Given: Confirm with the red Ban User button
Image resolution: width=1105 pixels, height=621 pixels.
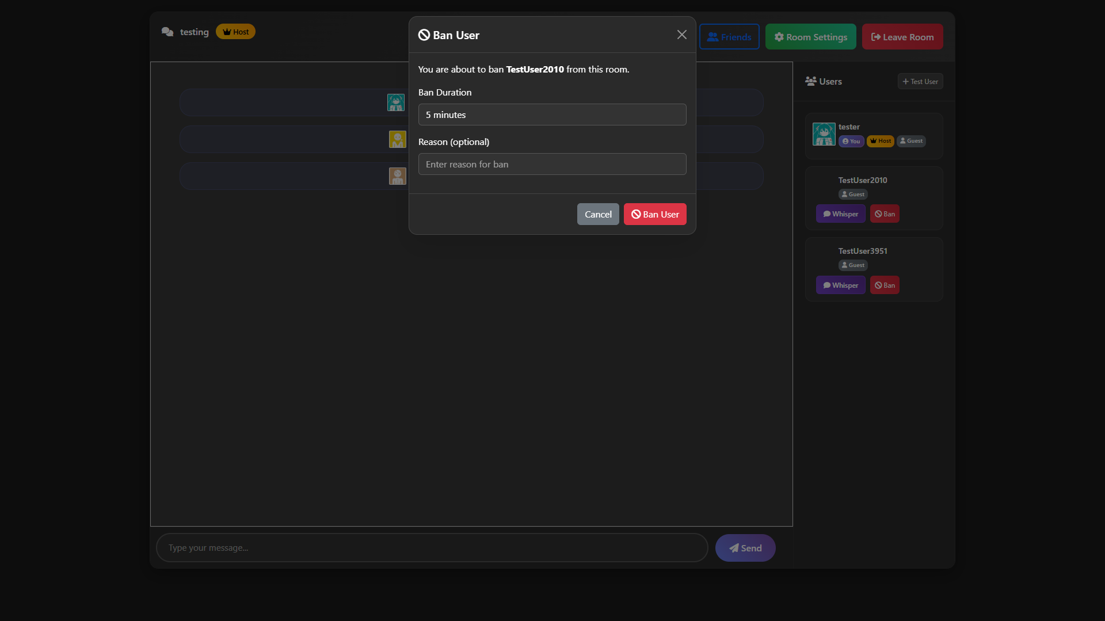Looking at the screenshot, I should pos(655,214).
